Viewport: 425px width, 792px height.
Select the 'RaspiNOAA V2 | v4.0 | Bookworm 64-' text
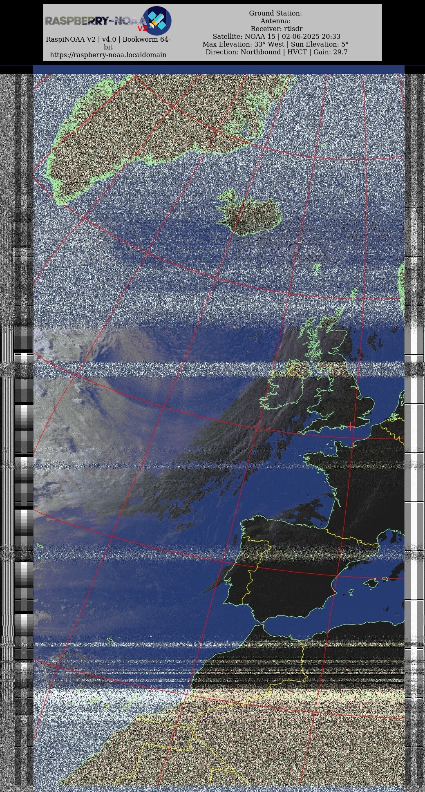click(x=108, y=40)
